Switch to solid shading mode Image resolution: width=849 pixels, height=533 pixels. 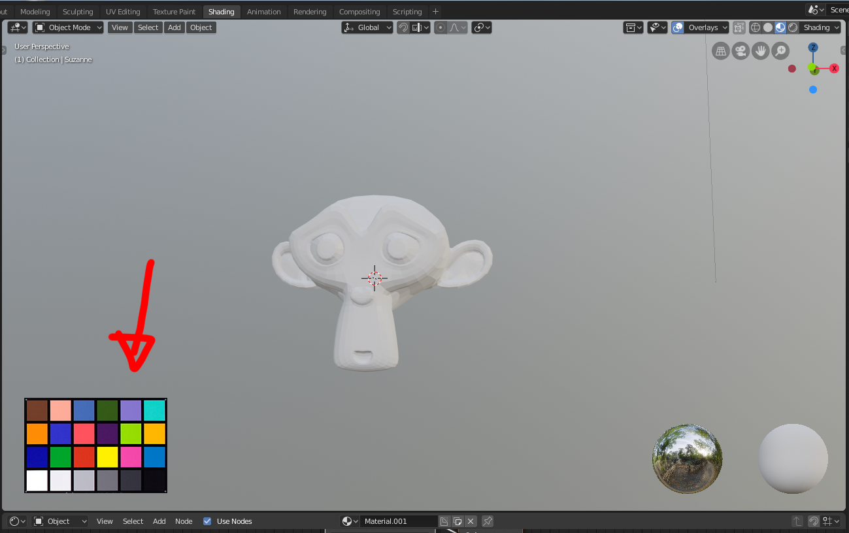768,27
